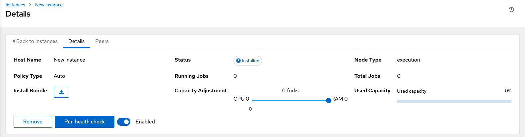Download the install bundle
The image size is (525, 137).
click(61, 92)
